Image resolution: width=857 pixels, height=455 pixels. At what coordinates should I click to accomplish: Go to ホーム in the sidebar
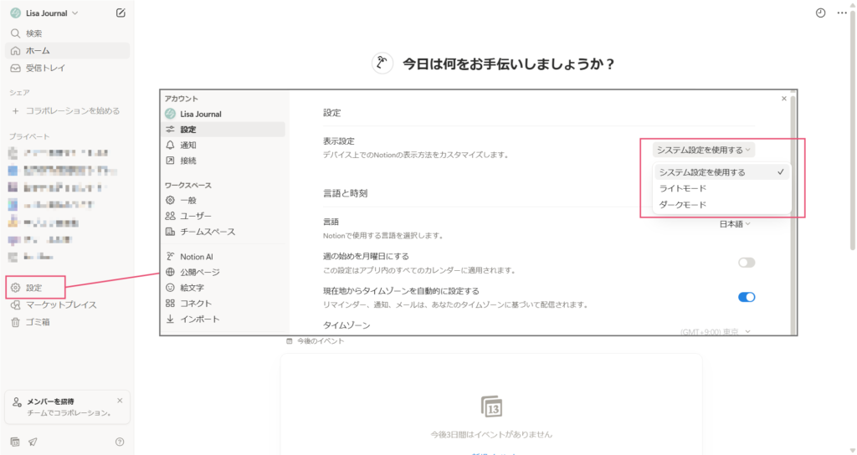(x=67, y=50)
